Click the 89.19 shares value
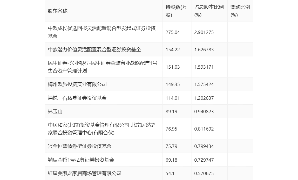The image size is (298, 180). [x=171, y=112]
